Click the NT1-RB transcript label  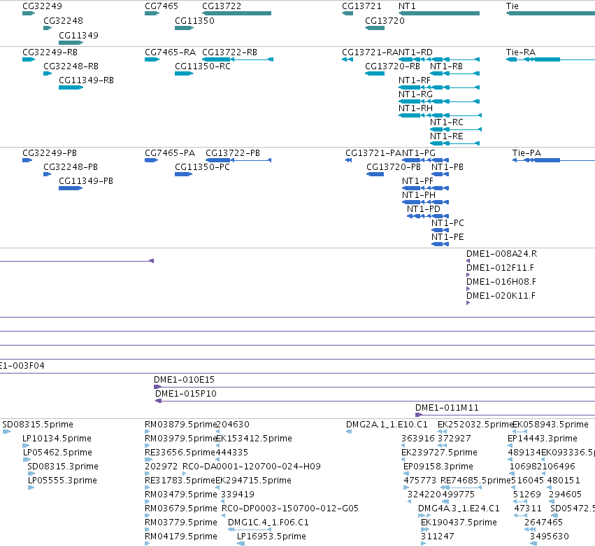coord(446,66)
